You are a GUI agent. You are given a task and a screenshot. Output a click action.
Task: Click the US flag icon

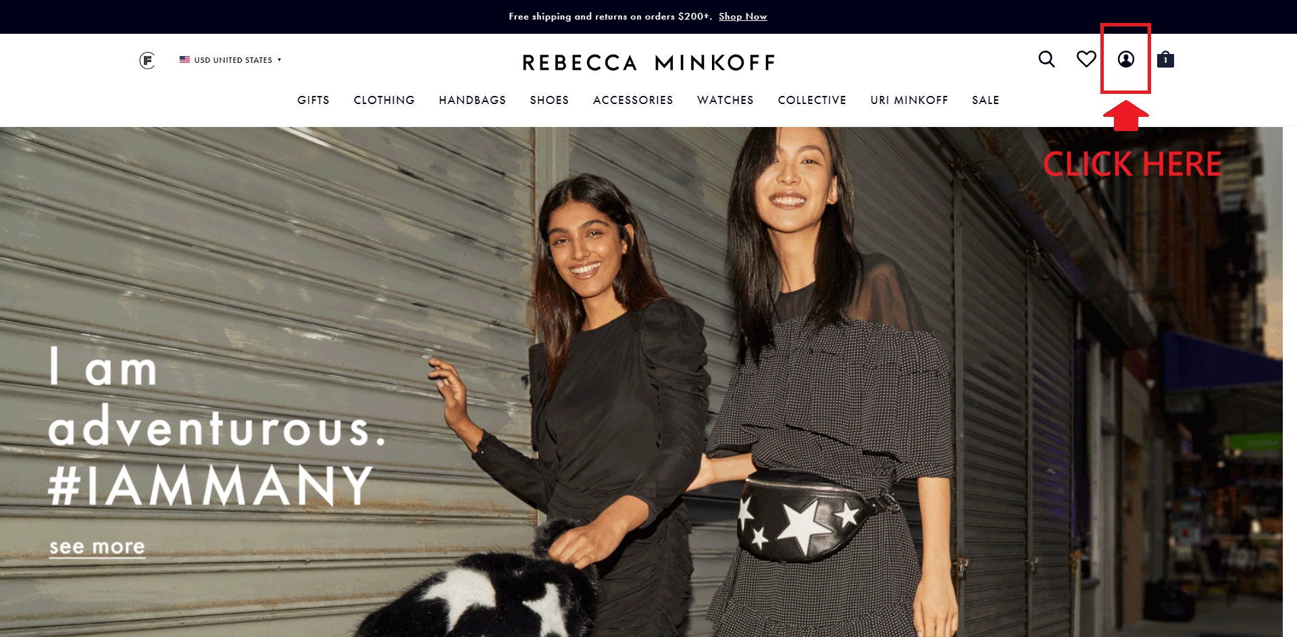184,59
